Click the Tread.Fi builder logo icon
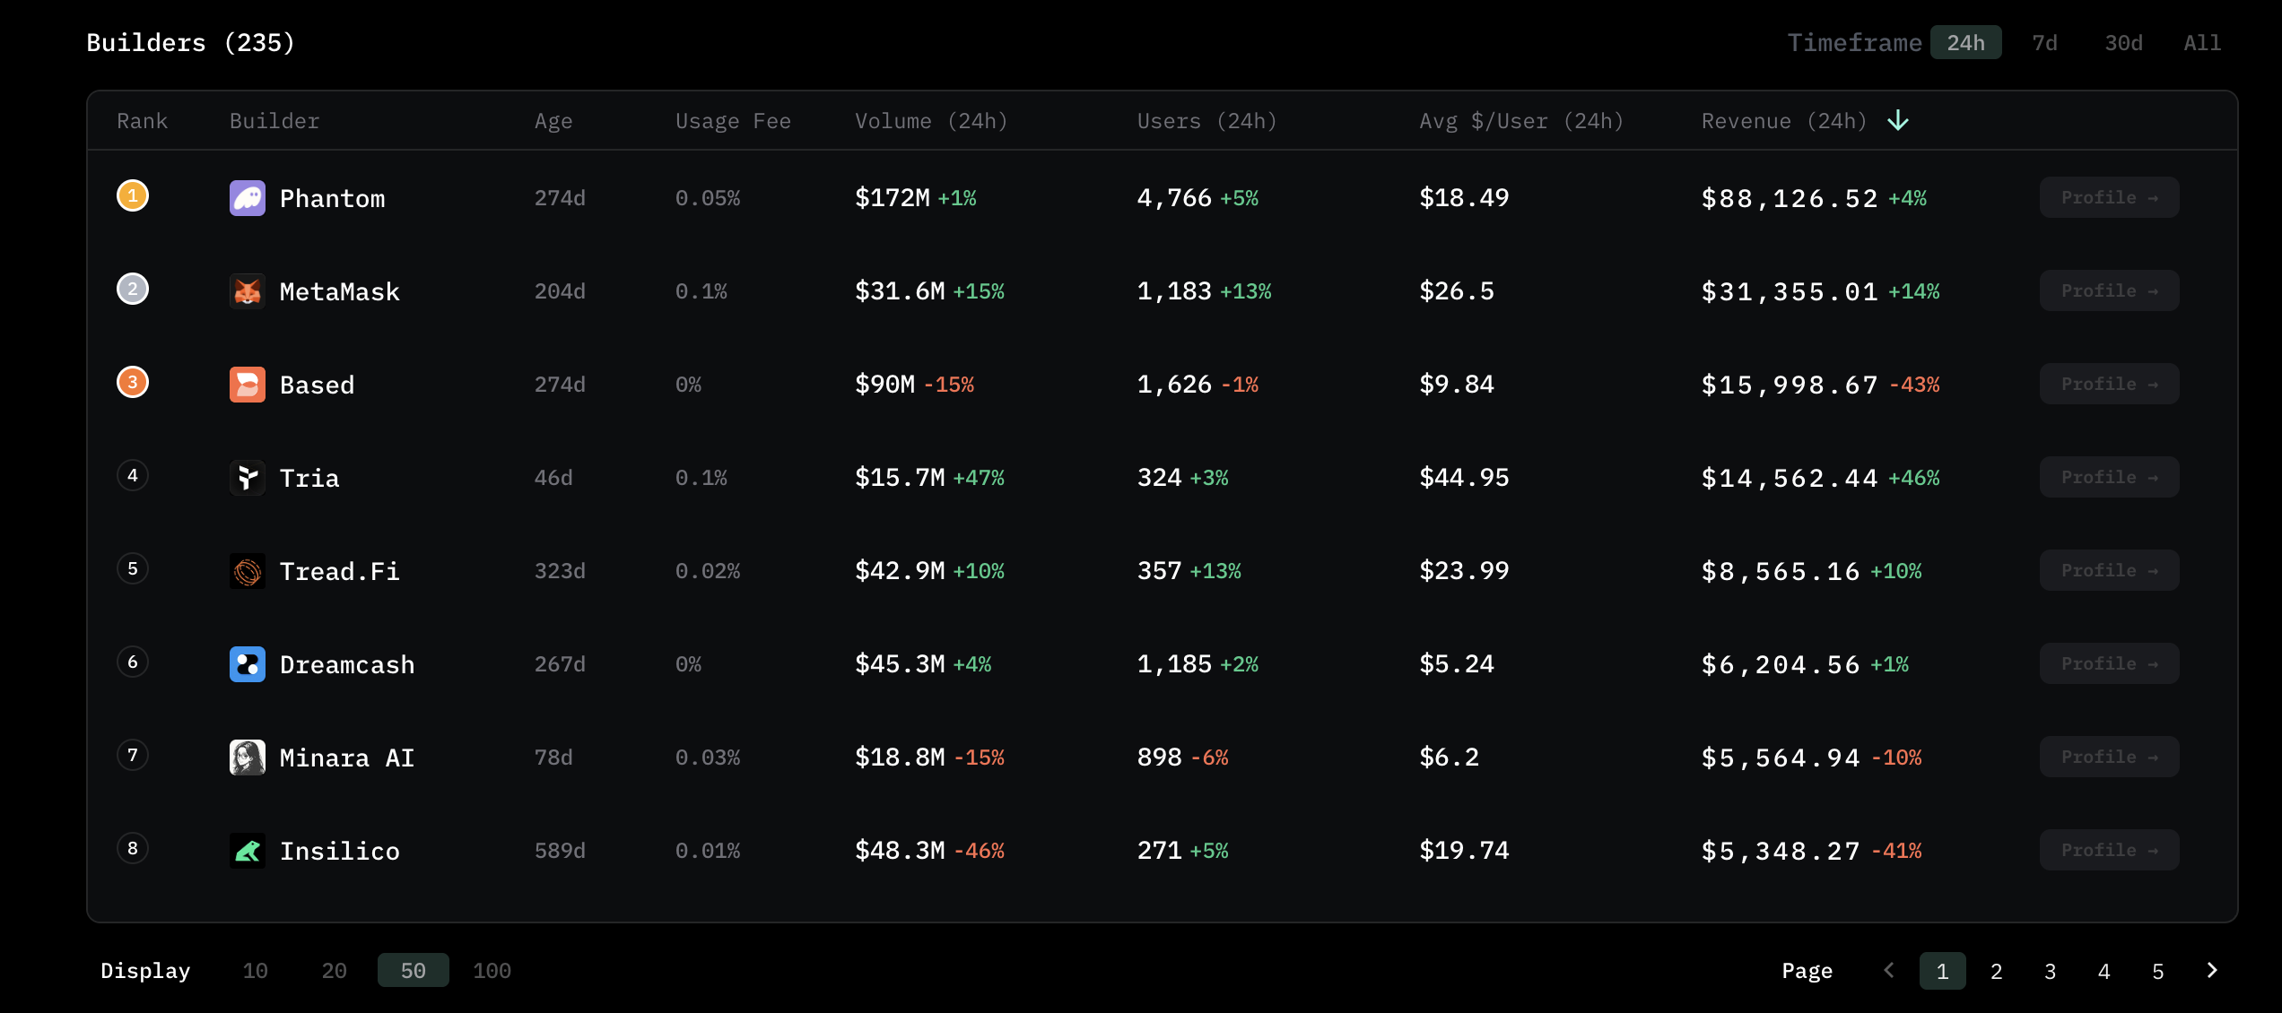The height and width of the screenshot is (1013, 2282). coord(248,571)
